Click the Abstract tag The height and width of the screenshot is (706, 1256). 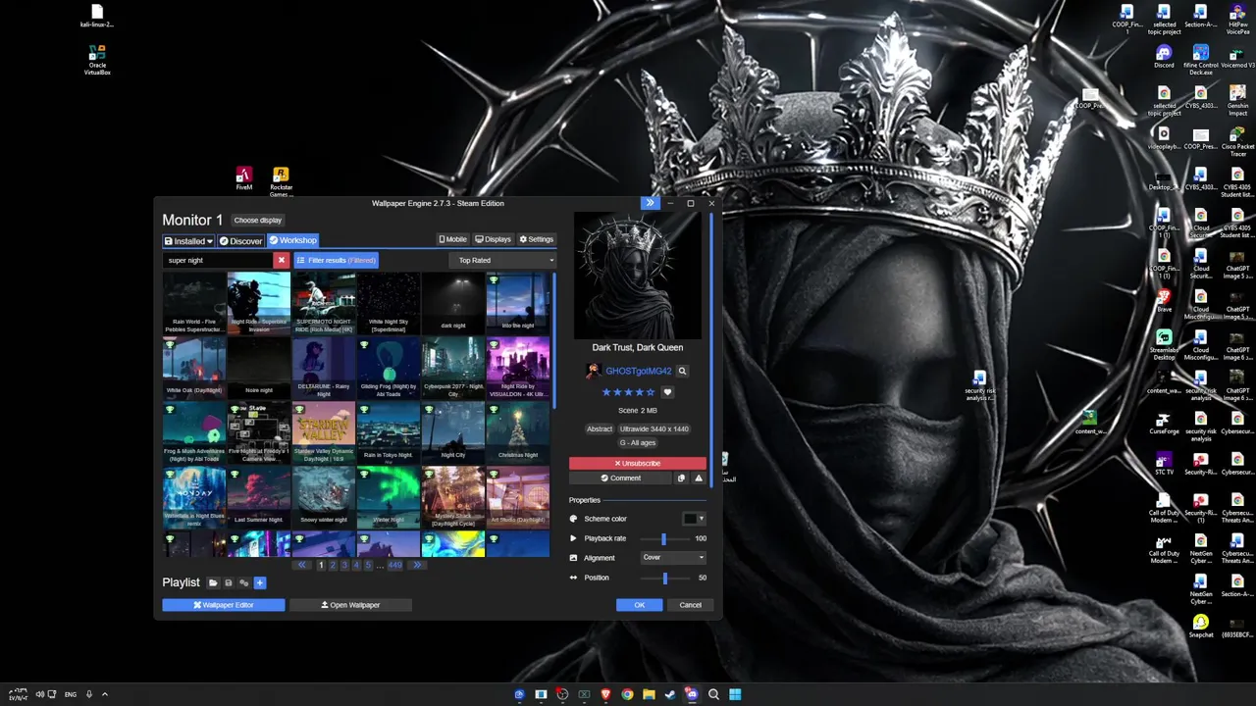click(600, 429)
